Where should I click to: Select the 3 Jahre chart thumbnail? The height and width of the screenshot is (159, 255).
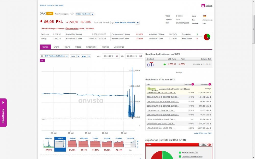(x=107, y=144)
